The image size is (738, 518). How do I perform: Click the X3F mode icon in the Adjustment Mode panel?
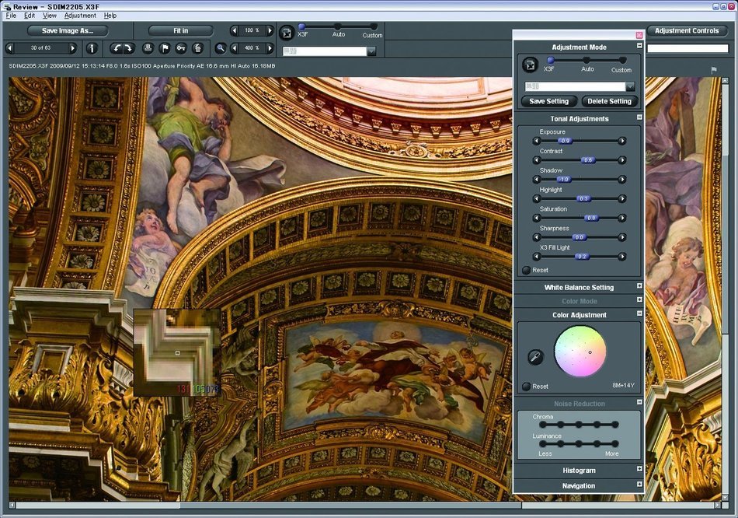pos(530,65)
